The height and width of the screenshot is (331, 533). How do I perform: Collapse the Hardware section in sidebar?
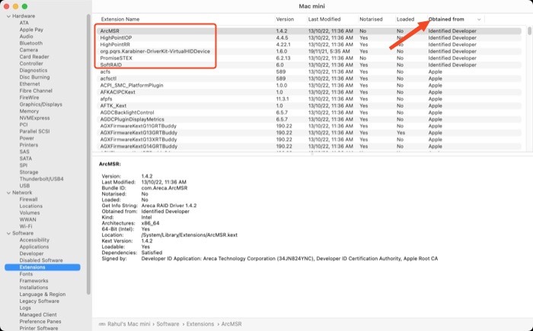[8, 16]
